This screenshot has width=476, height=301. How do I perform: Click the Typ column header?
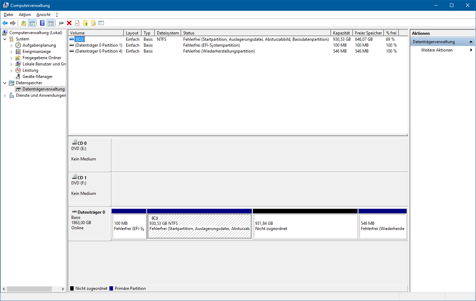pyautogui.click(x=148, y=33)
